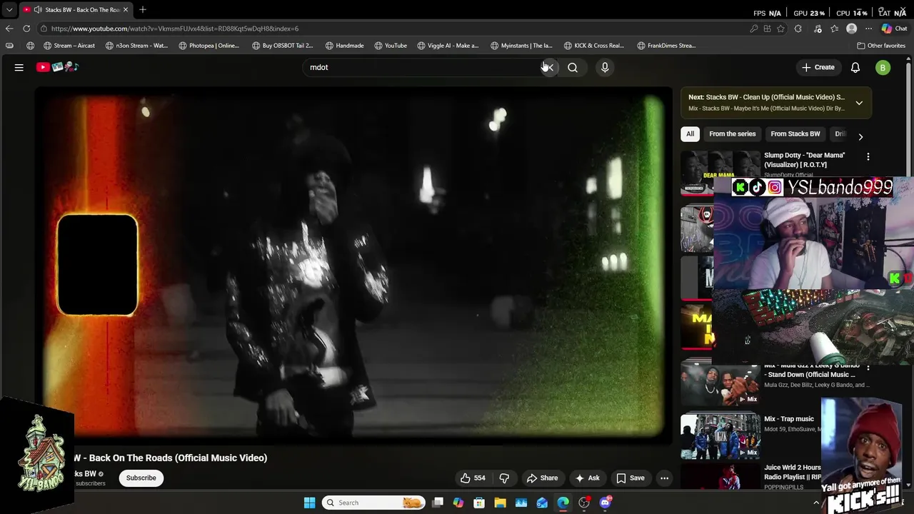Open Viggle AI bookmark

click(448, 46)
